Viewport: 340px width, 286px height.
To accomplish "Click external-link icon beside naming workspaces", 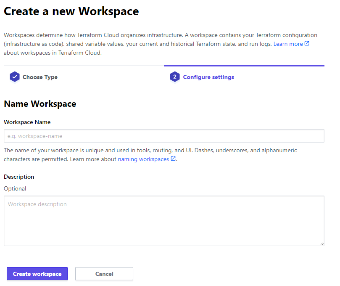I will [173, 159].
